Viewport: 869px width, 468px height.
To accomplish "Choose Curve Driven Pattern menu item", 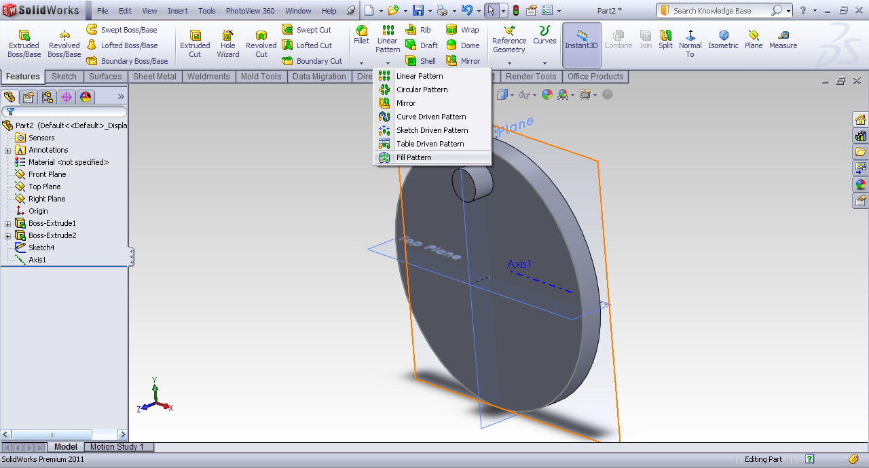I will pyautogui.click(x=433, y=117).
